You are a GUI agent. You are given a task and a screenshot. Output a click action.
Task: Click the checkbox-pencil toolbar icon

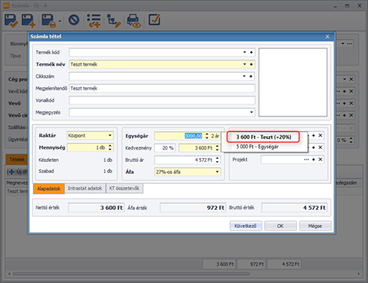[154, 20]
